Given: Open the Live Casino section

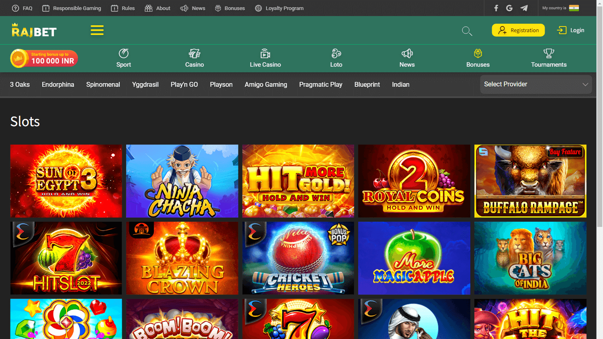Looking at the screenshot, I should point(265,58).
